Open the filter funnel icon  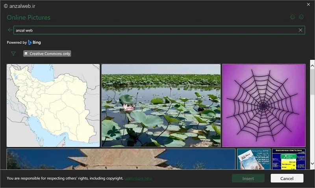pyautogui.click(x=13, y=54)
